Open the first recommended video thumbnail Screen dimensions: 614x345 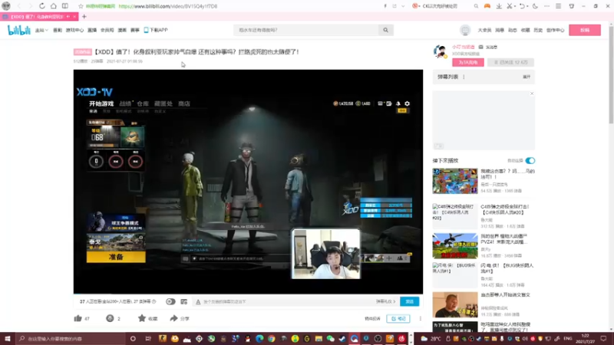(x=455, y=181)
